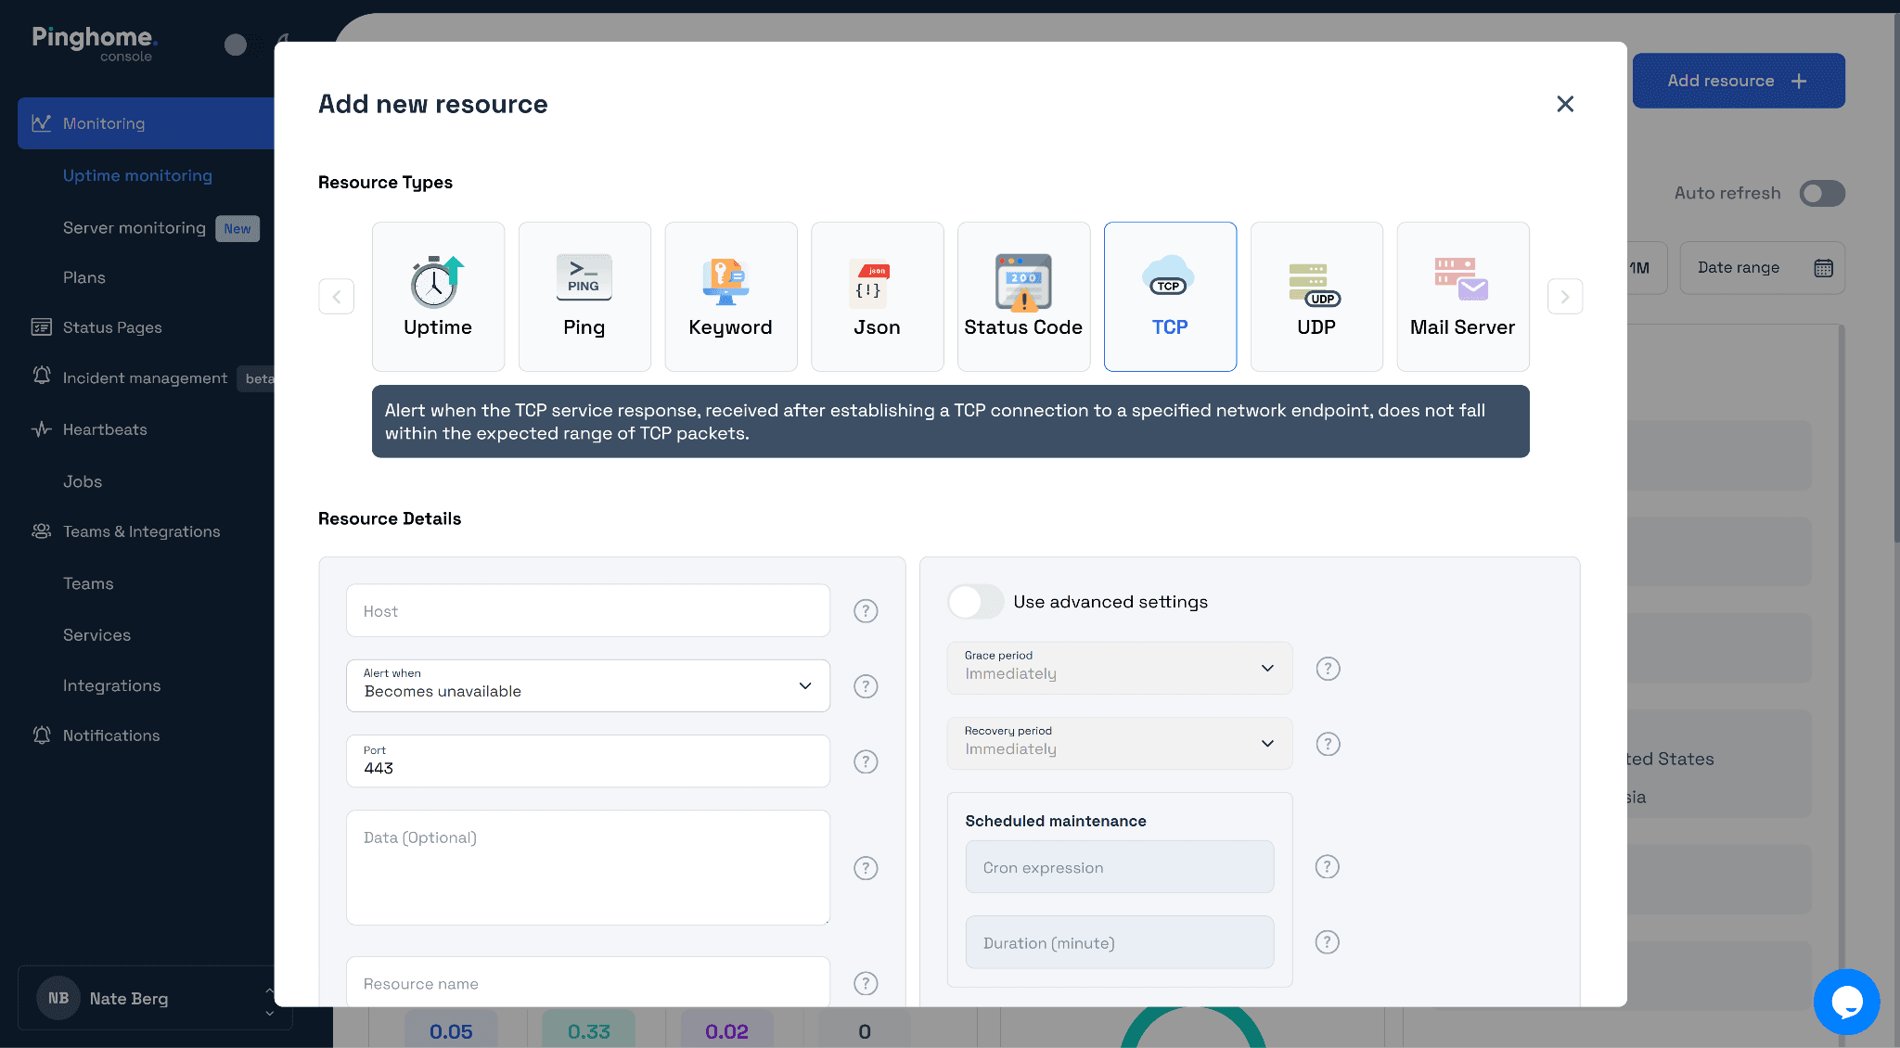Open the Date range picker
Image resolution: width=1900 pixels, height=1048 pixels.
point(1762,268)
